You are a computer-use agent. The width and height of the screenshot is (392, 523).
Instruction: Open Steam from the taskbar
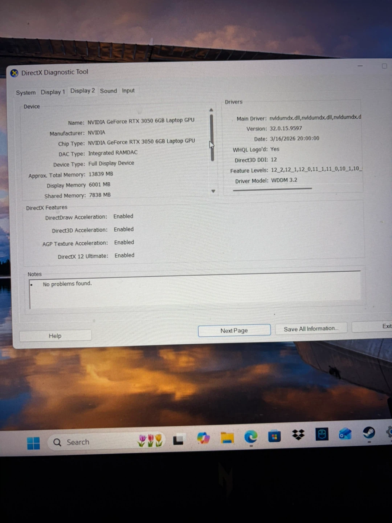[369, 433]
